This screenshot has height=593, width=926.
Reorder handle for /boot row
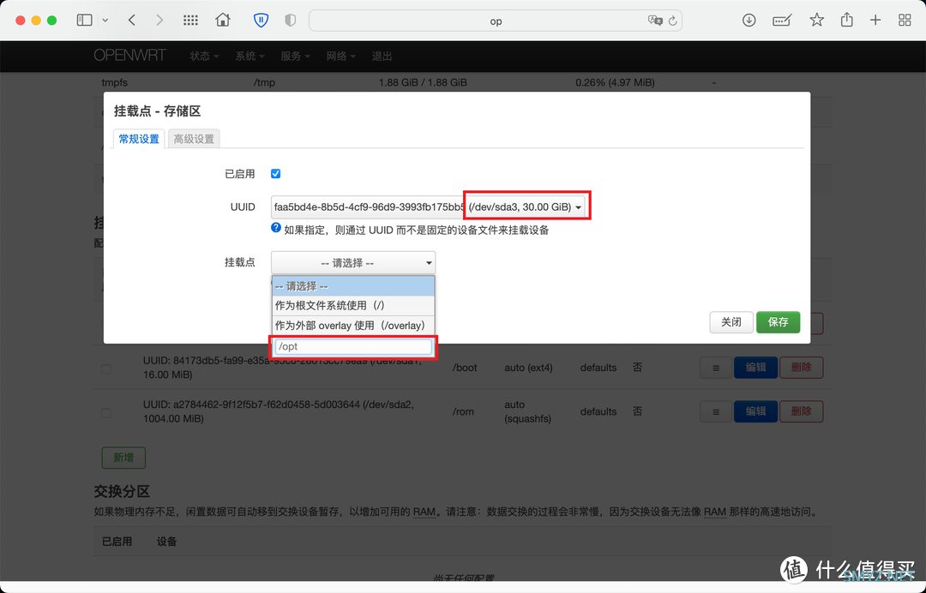pos(716,368)
